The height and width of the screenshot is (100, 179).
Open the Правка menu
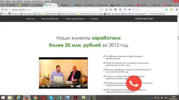(8, 1)
